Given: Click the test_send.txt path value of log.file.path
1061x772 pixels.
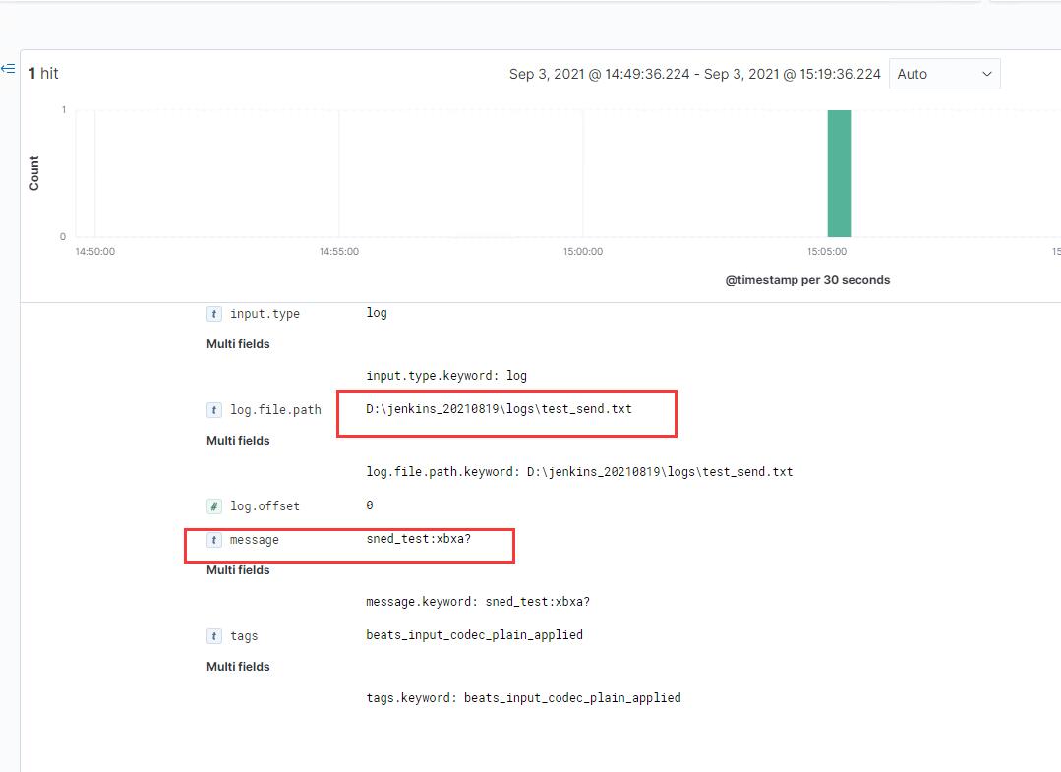Looking at the screenshot, I should (499, 408).
